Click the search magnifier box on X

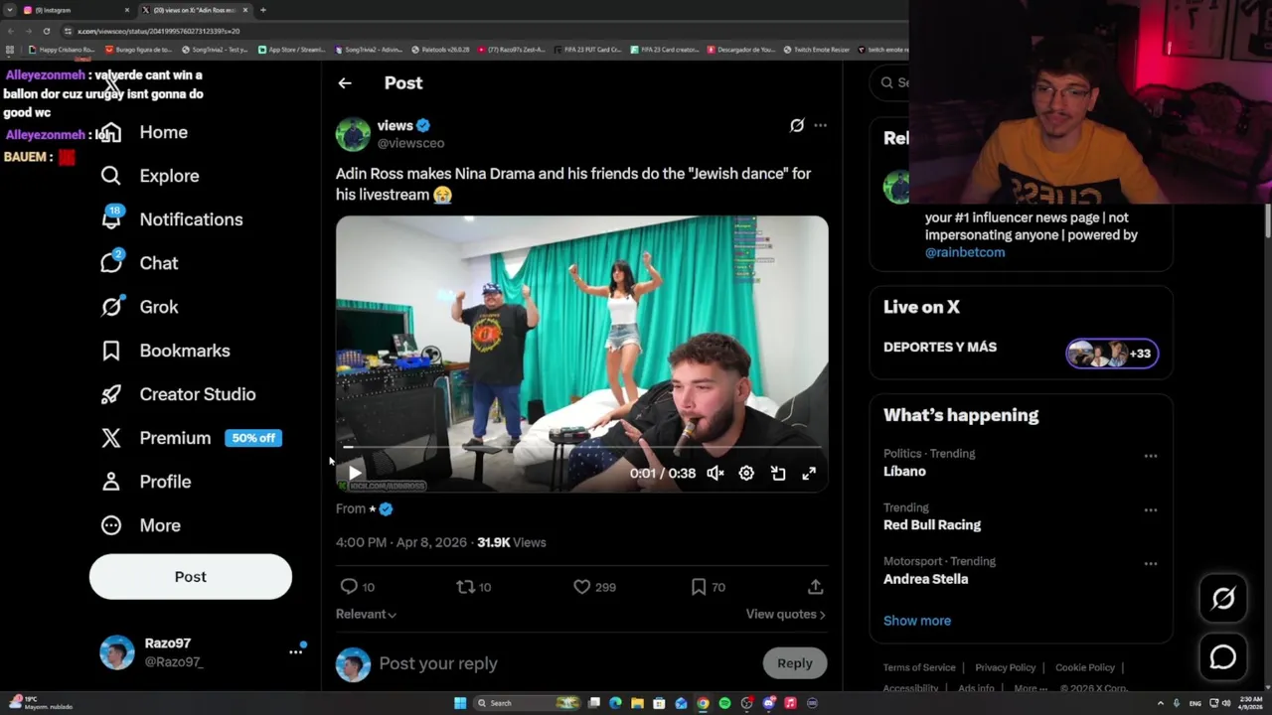click(889, 82)
